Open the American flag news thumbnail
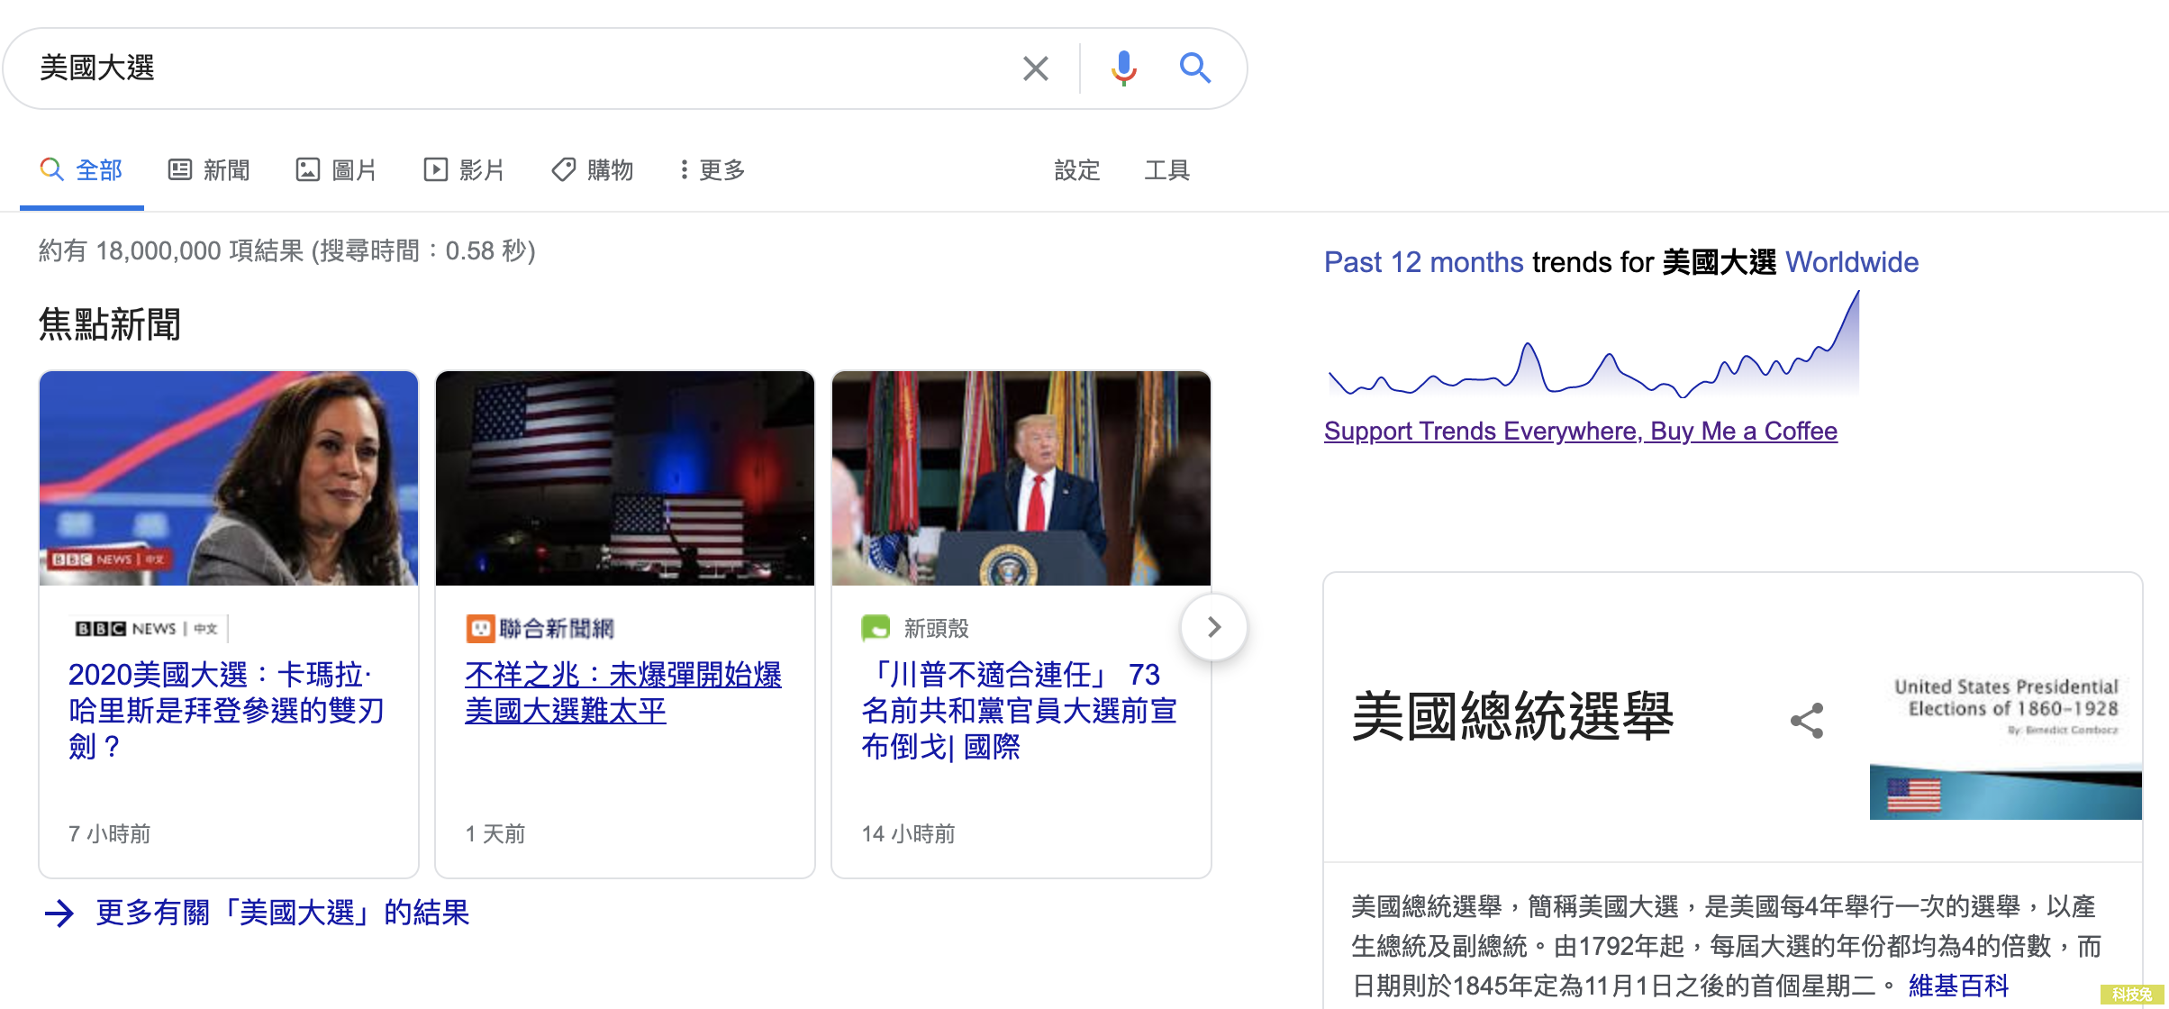 [x=625, y=478]
